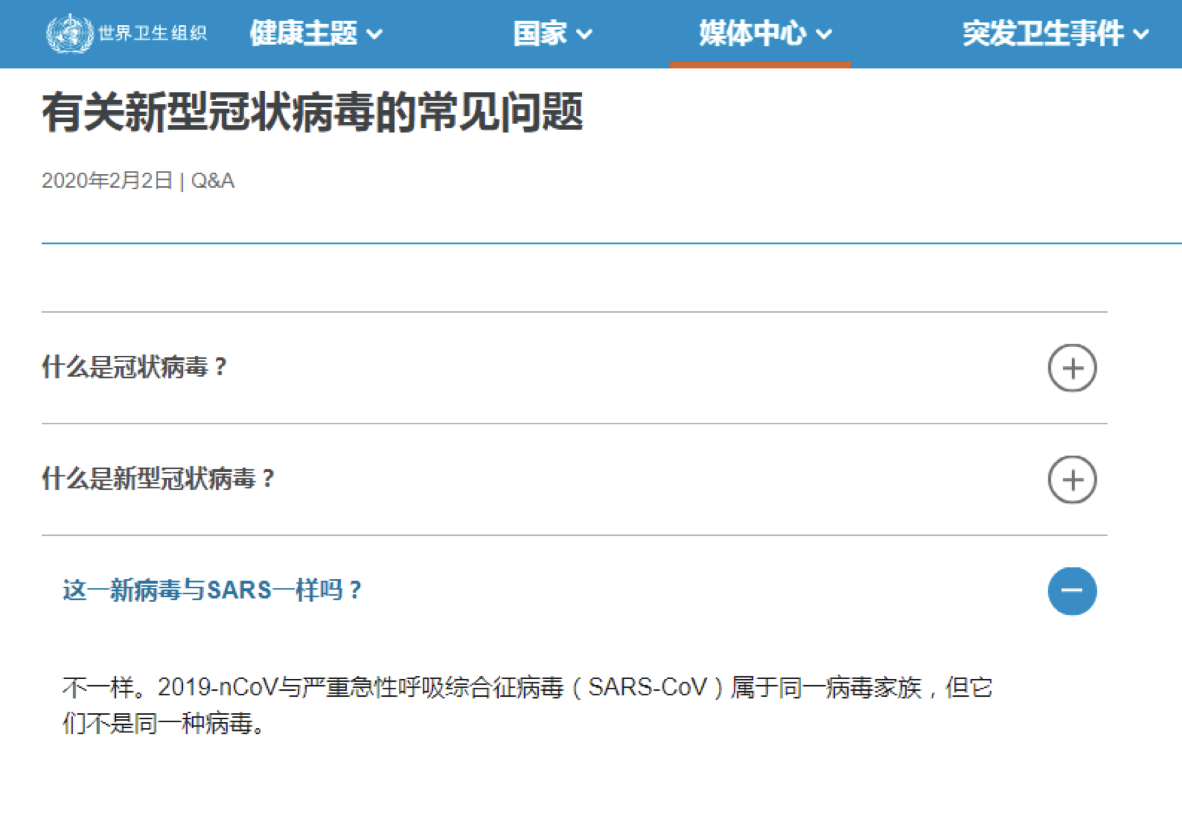Click answer text starting 不一样。2019-nCoV

pyautogui.click(x=527, y=687)
